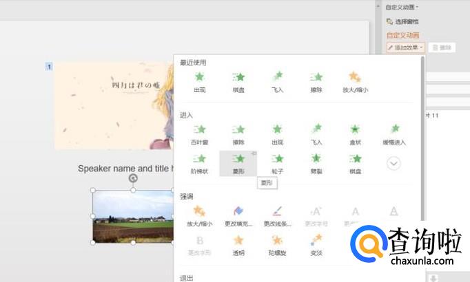This screenshot has height=282, width=470.
Task: Apply the 更改线条 emphasis effect
Action: click(277, 216)
